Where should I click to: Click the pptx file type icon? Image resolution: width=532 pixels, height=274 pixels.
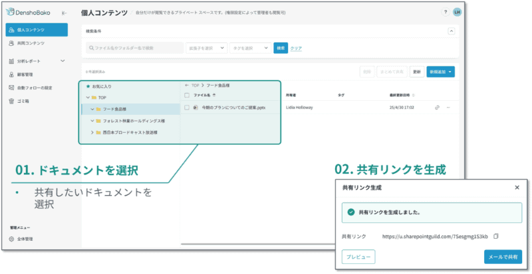coord(196,107)
